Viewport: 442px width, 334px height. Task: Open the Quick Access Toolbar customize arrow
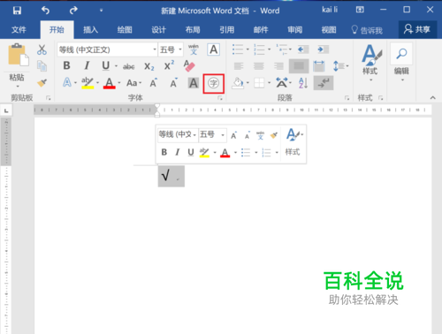click(x=101, y=11)
